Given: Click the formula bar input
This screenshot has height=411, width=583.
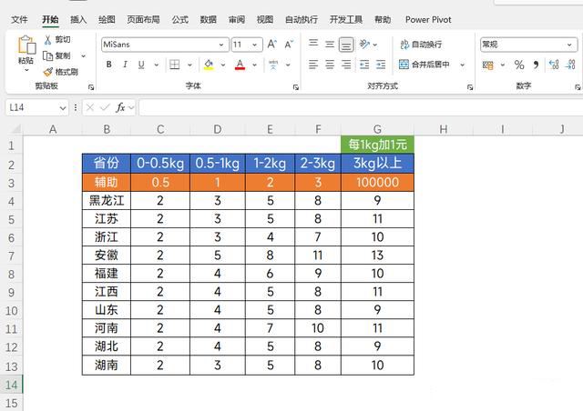Looking at the screenshot, I should click(x=361, y=107).
